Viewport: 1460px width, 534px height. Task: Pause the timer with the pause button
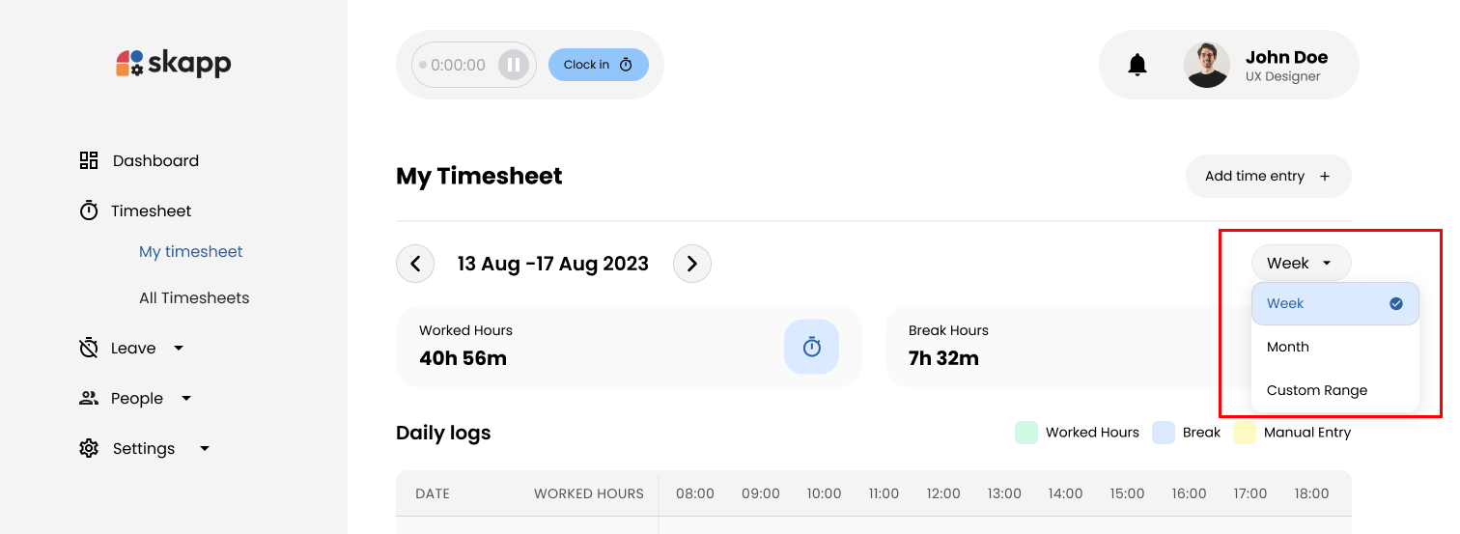point(514,65)
